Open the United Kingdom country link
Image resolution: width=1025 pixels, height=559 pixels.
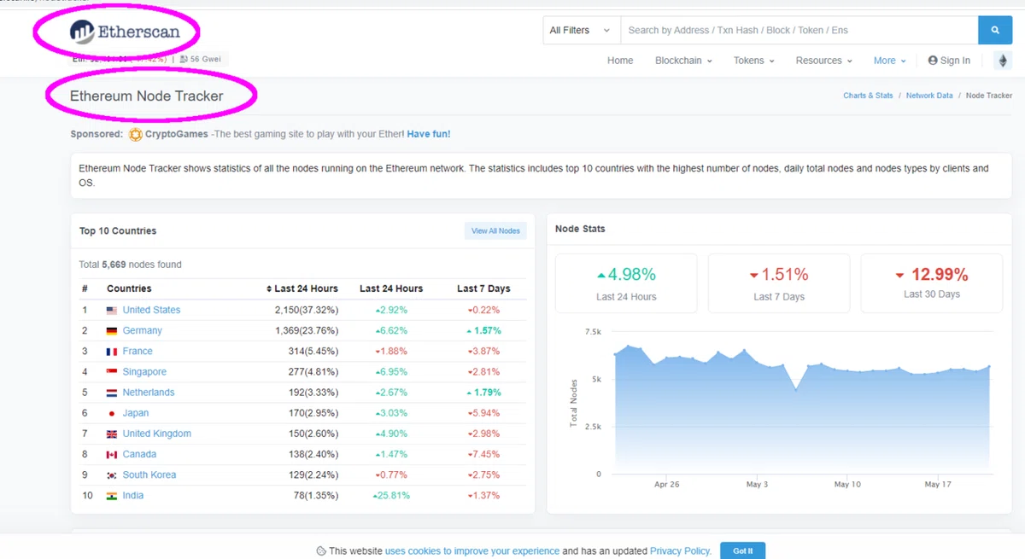pos(156,434)
